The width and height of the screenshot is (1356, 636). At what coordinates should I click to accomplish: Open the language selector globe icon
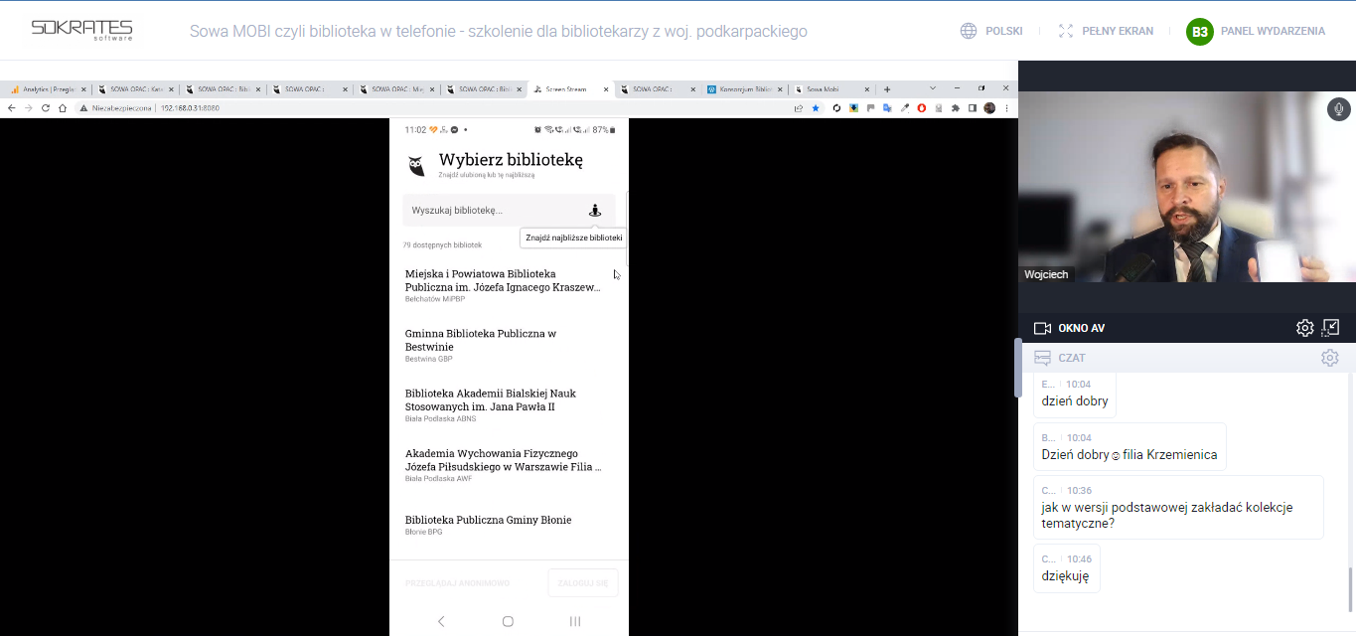click(x=969, y=31)
